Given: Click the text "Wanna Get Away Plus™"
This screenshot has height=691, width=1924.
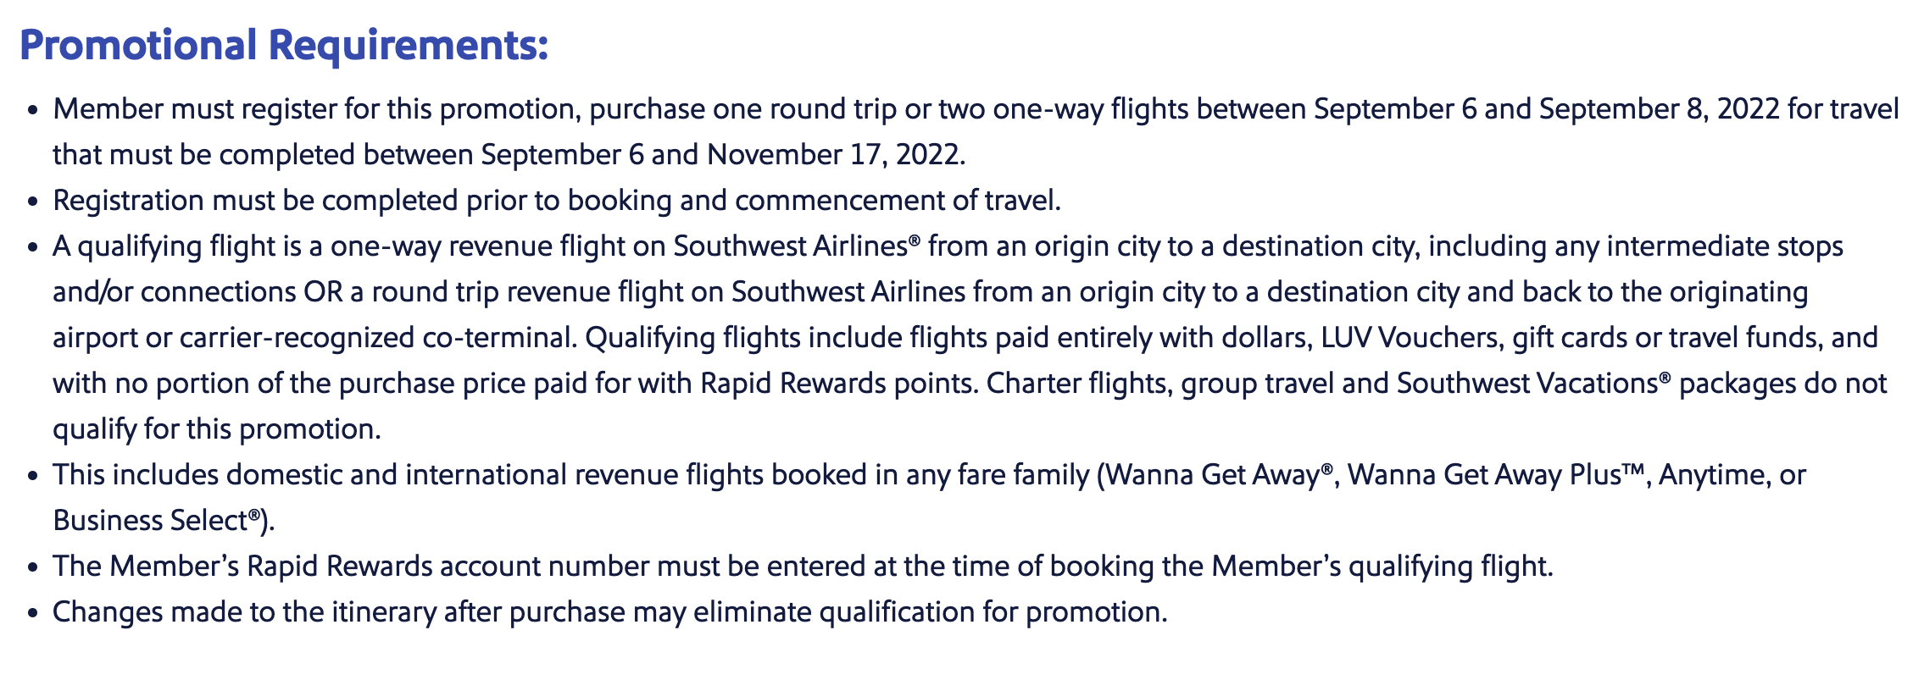Looking at the screenshot, I should point(1496,475).
